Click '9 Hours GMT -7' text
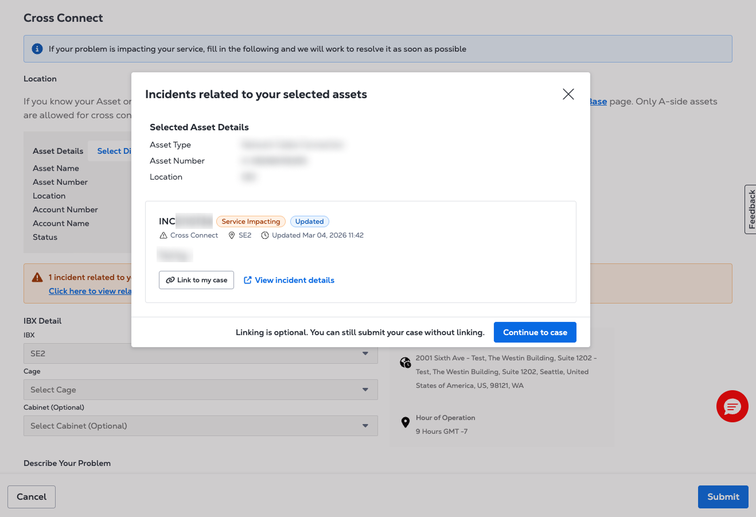The height and width of the screenshot is (517, 756). pos(442,432)
